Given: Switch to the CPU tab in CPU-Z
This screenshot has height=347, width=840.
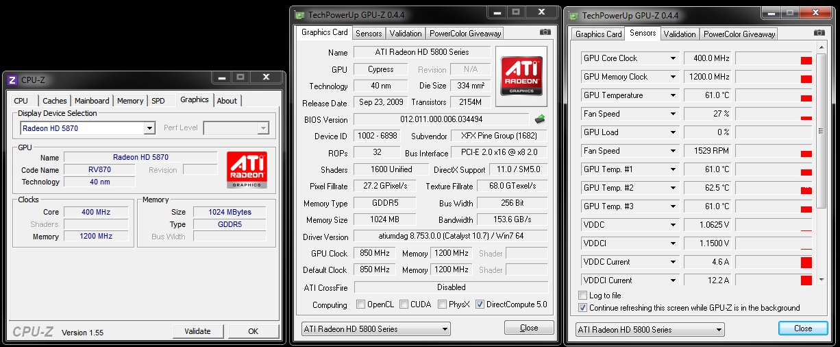Looking at the screenshot, I should point(21,101).
